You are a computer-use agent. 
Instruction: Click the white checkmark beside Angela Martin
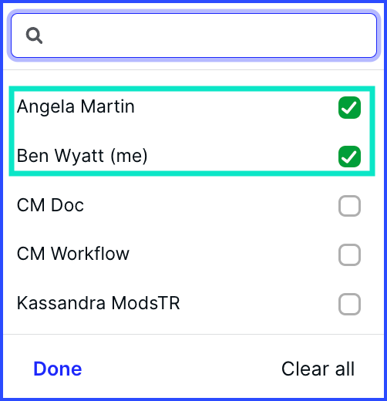tap(349, 107)
